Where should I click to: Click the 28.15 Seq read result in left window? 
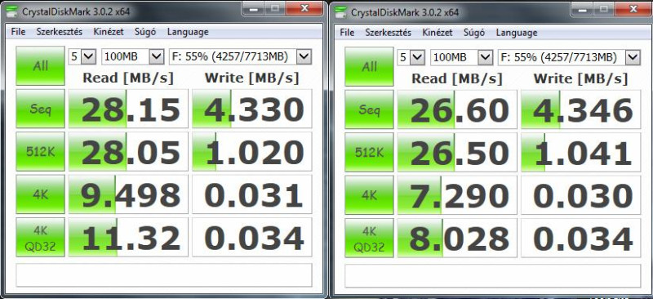pos(128,109)
